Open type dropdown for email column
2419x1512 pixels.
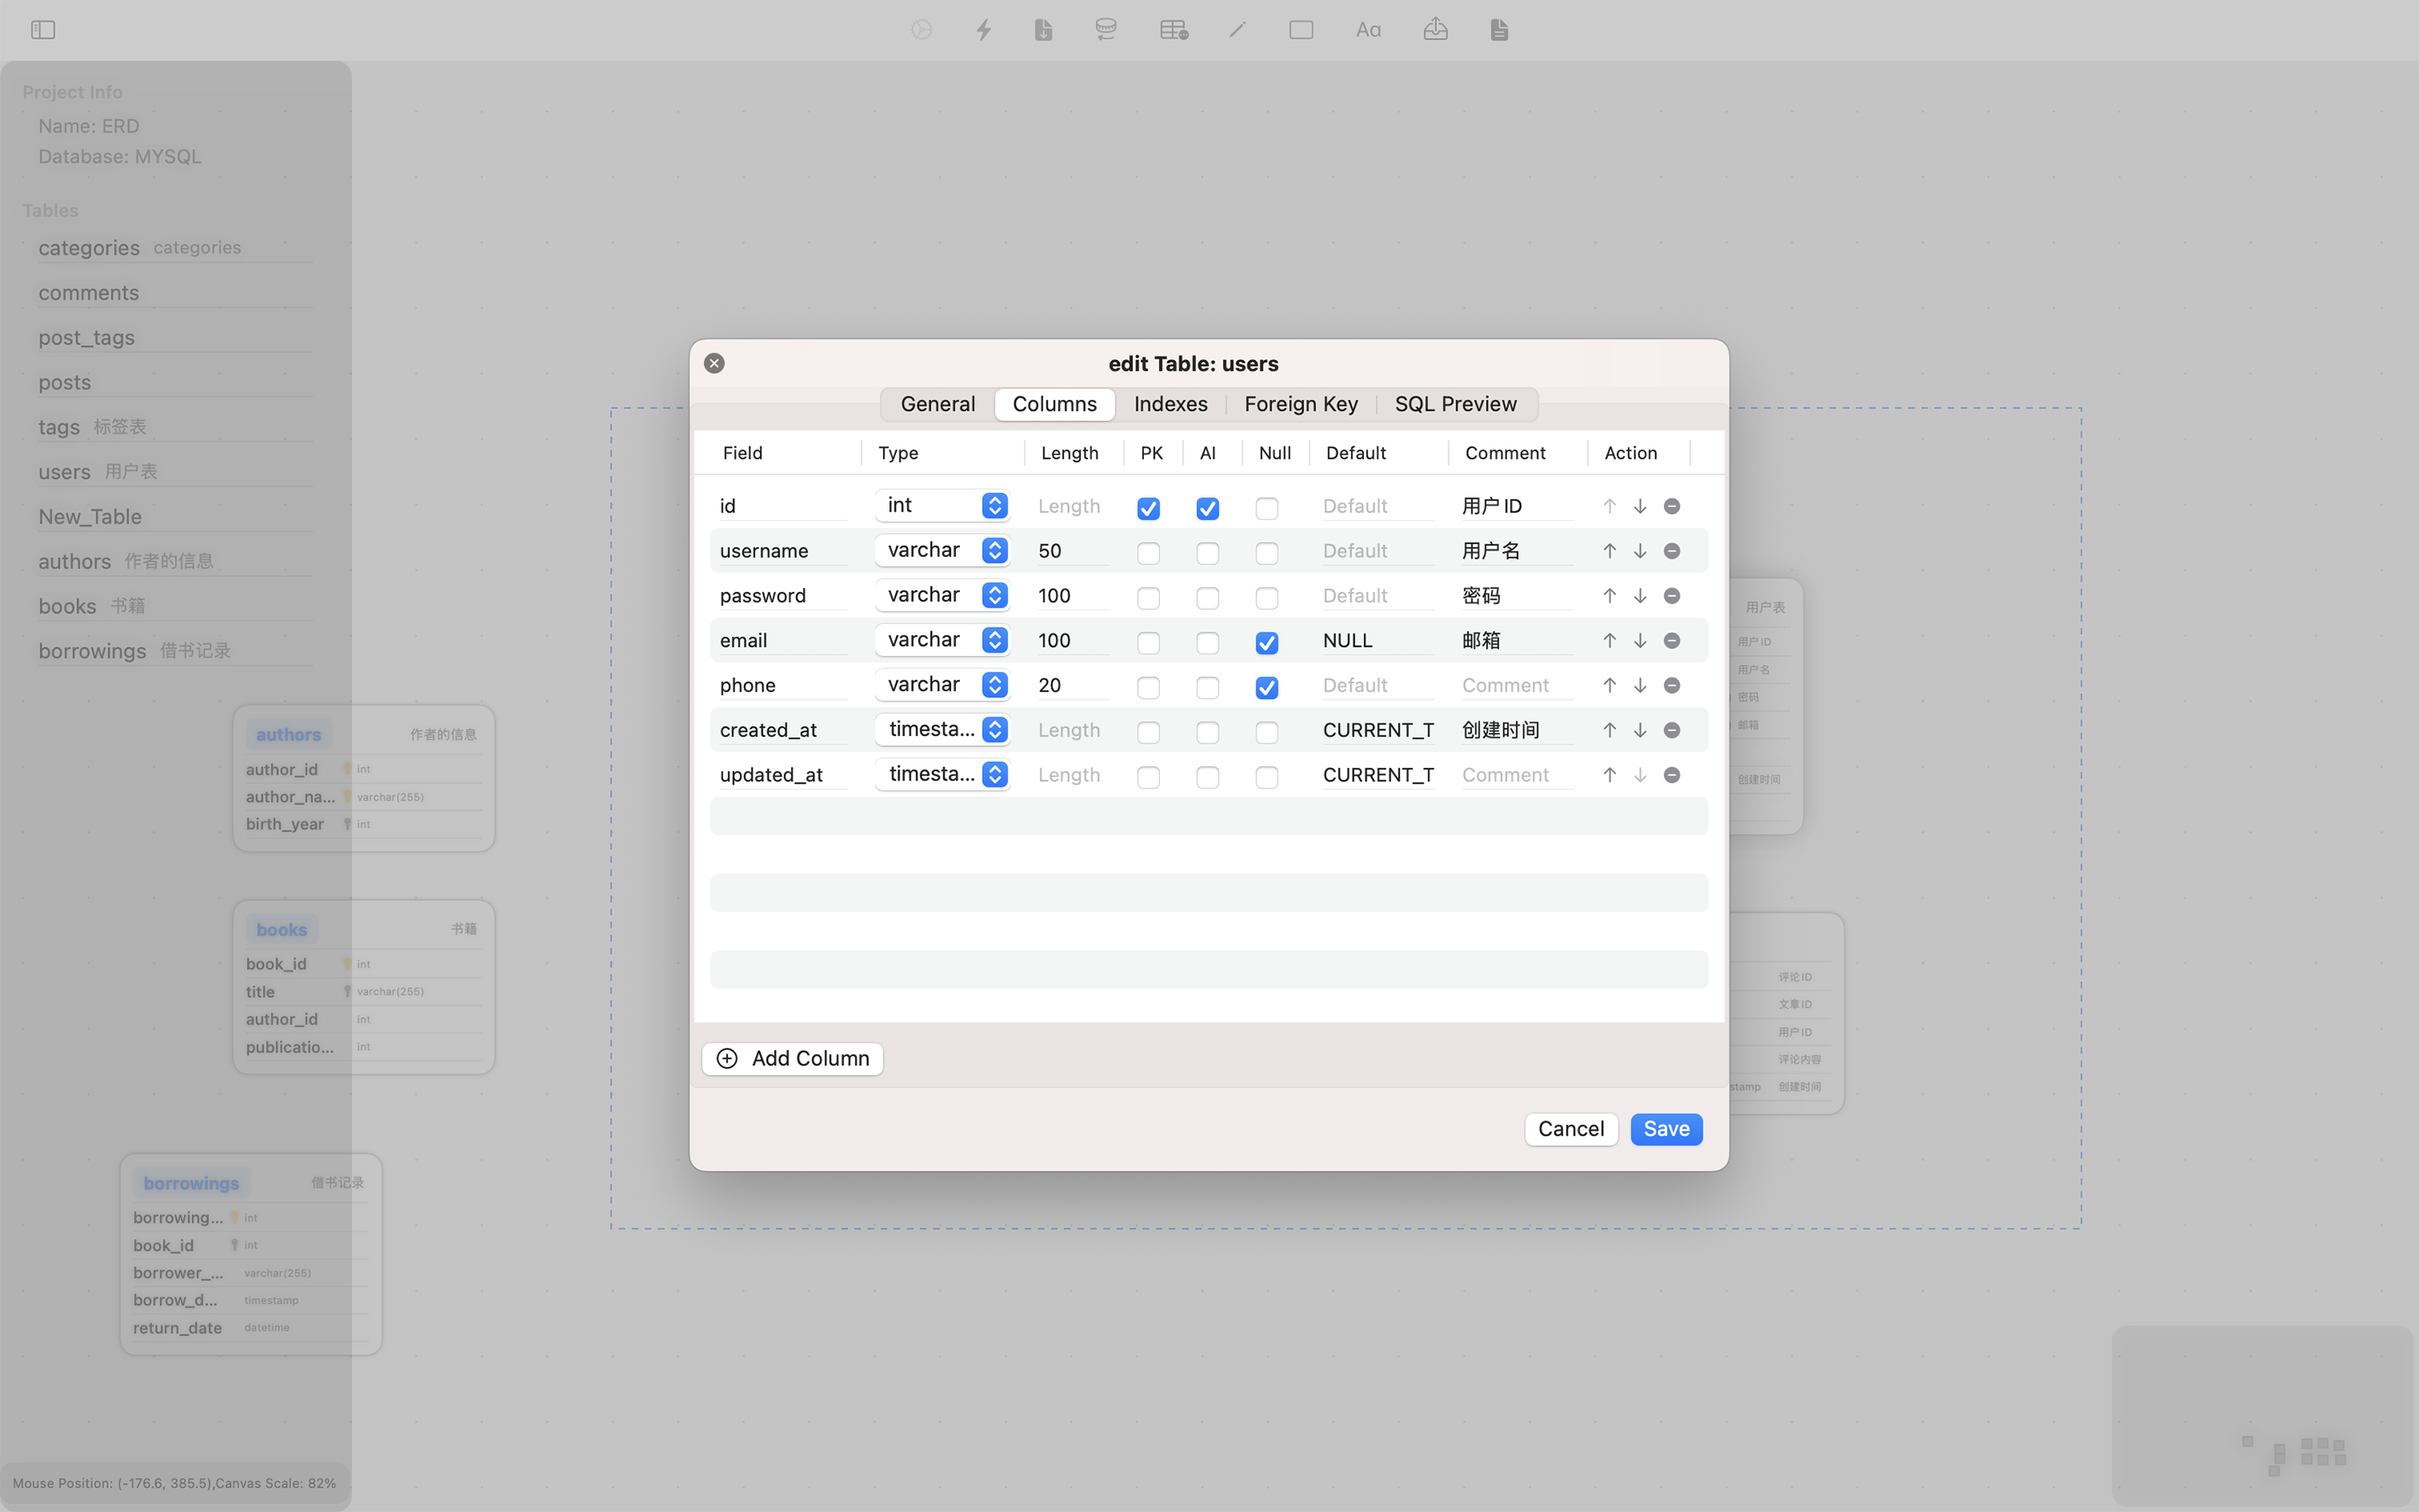pyautogui.click(x=942, y=640)
